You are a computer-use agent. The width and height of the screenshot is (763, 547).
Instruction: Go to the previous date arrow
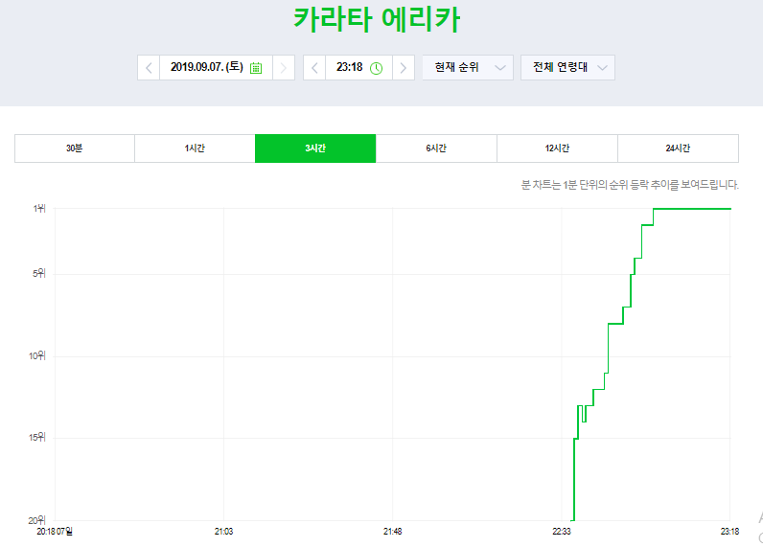click(x=149, y=68)
